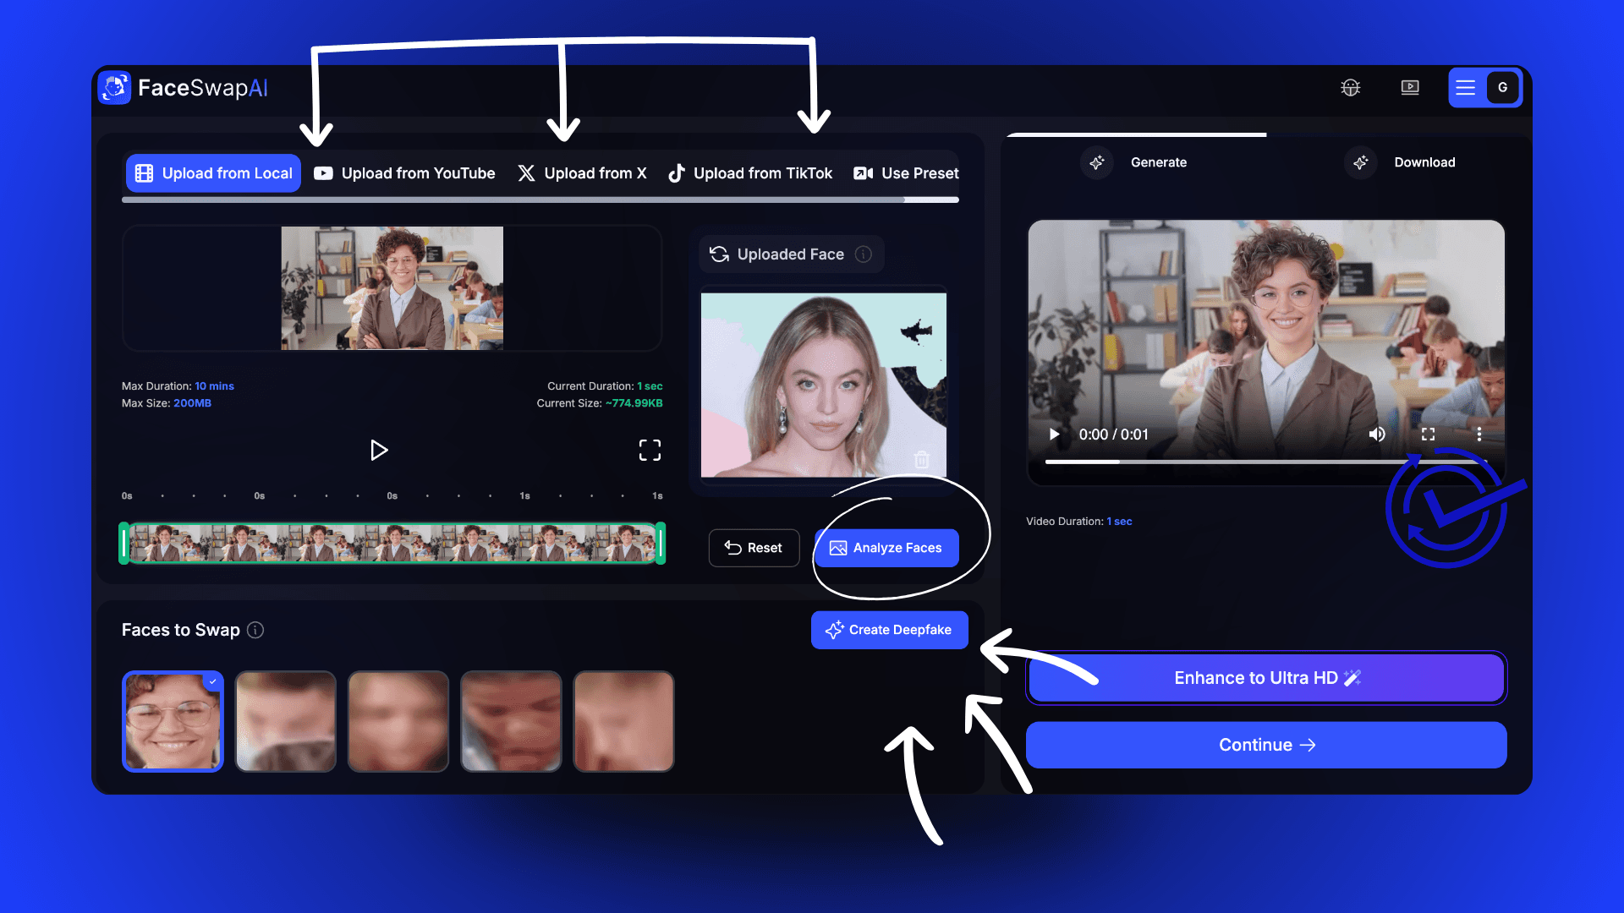Click the Continue button
The height and width of the screenshot is (913, 1624).
tap(1266, 745)
